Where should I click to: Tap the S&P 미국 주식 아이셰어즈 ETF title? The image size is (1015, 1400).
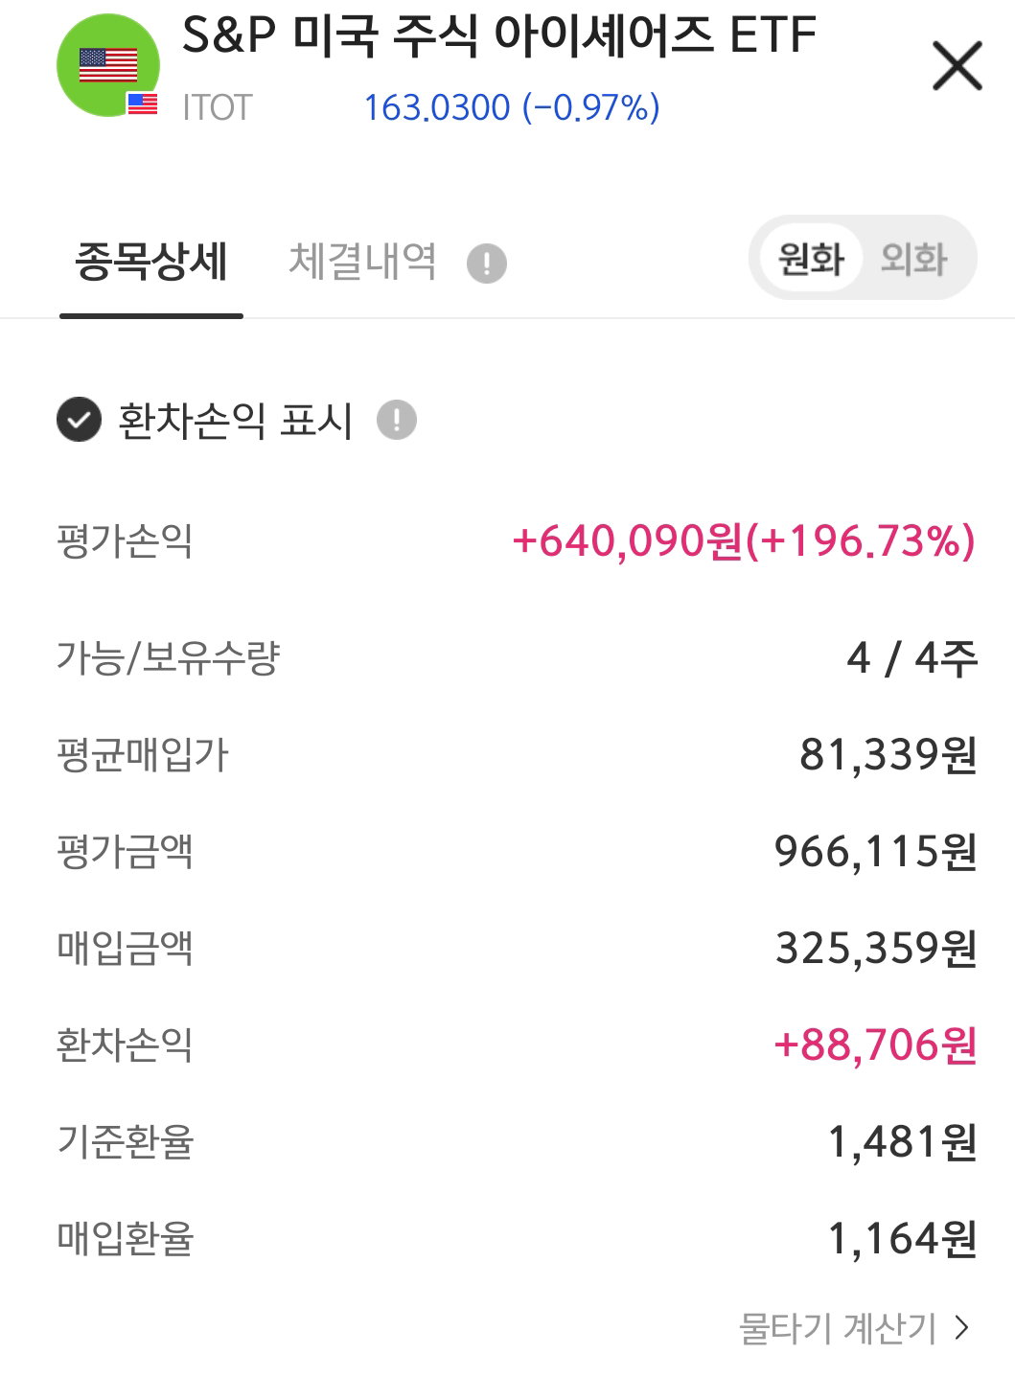pos(498,35)
